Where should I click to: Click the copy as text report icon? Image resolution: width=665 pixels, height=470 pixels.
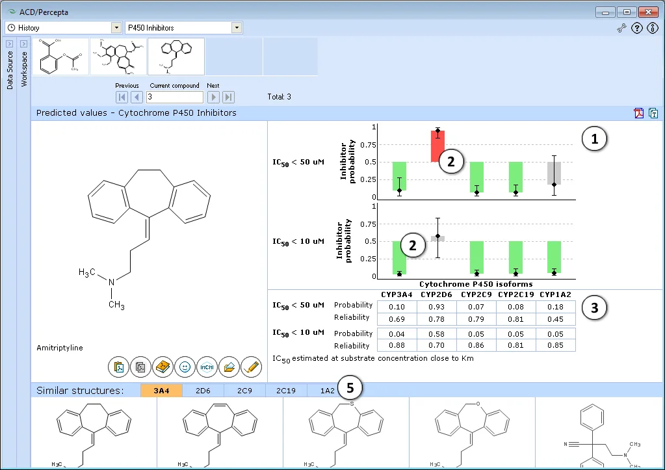(653, 113)
